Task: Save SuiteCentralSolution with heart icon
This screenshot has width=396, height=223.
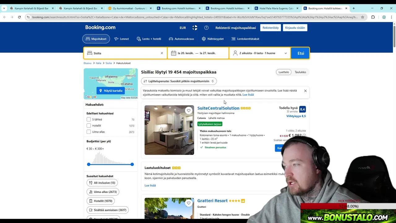Action: [x=189, y=111]
